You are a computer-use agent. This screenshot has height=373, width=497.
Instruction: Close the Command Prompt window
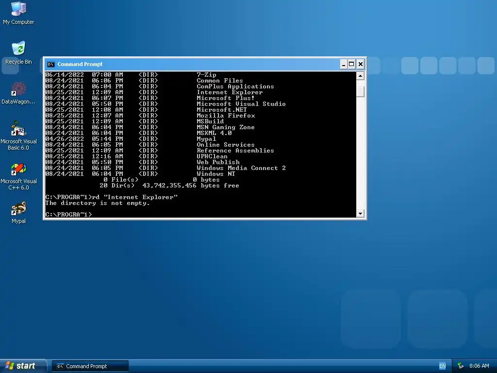(x=361, y=65)
